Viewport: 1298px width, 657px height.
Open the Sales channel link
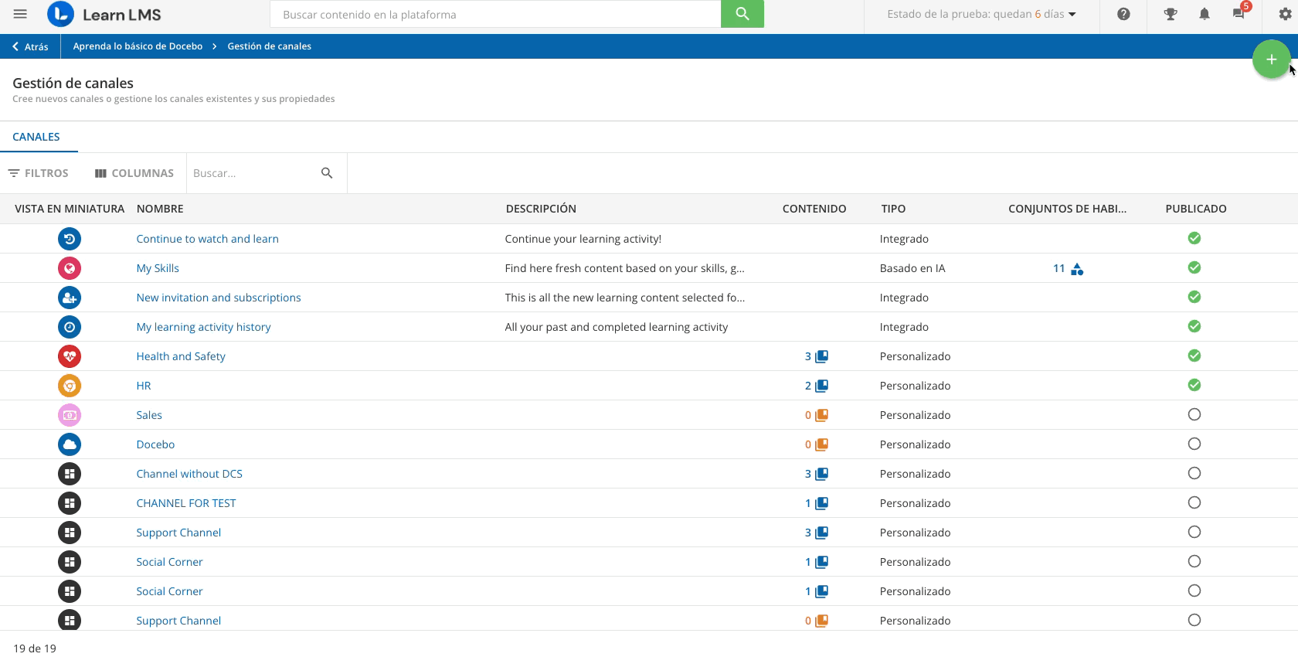pyautogui.click(x=149, y=415)
